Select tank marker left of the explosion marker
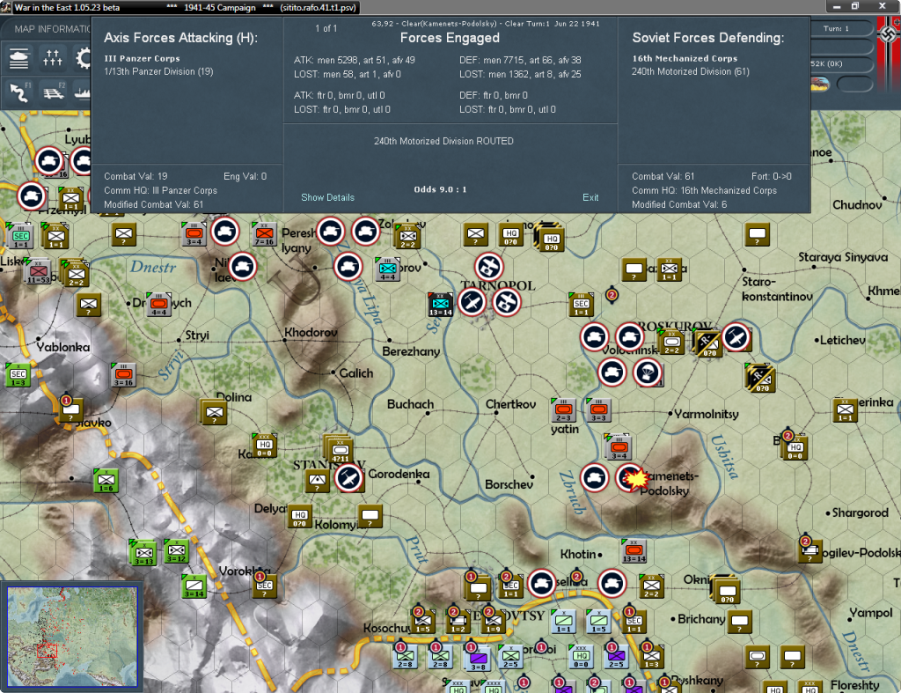Image resolution: width=901 pixels, height=693 pixels. pyautogui.click(x=595, y=478)
